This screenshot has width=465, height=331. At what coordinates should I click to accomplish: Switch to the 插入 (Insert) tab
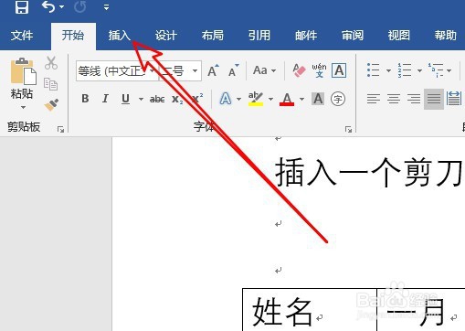point(120,36)
